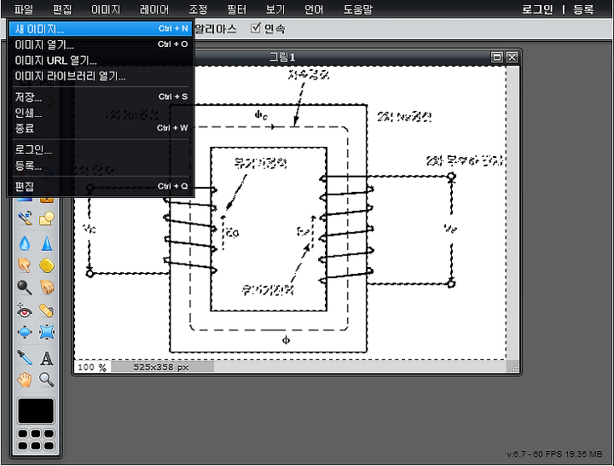This screenshot has height=466, width=614.
Task: Click the 100 % zoom field
Action: (x=92, y=367)
